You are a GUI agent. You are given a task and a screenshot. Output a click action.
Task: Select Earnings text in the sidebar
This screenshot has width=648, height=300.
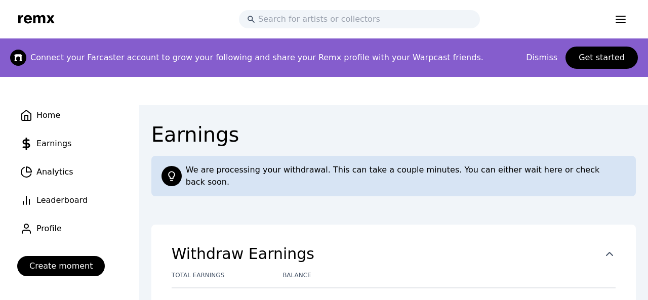point(54,144)
